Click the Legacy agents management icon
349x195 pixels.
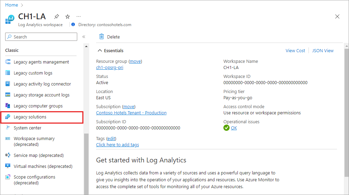point(8,62)
